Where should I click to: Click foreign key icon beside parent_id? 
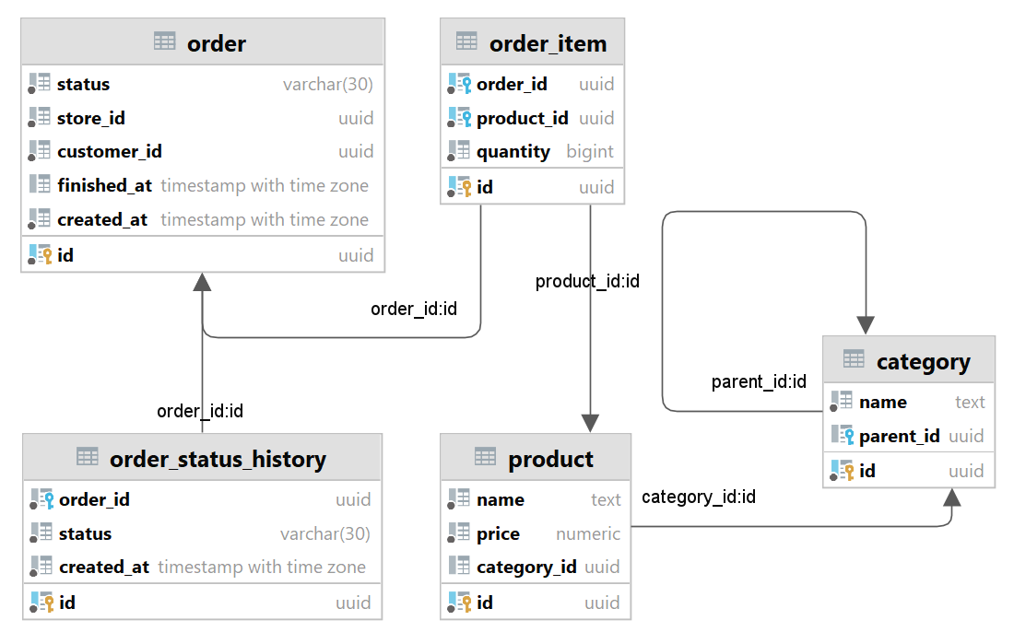click(x=842, y=436)
